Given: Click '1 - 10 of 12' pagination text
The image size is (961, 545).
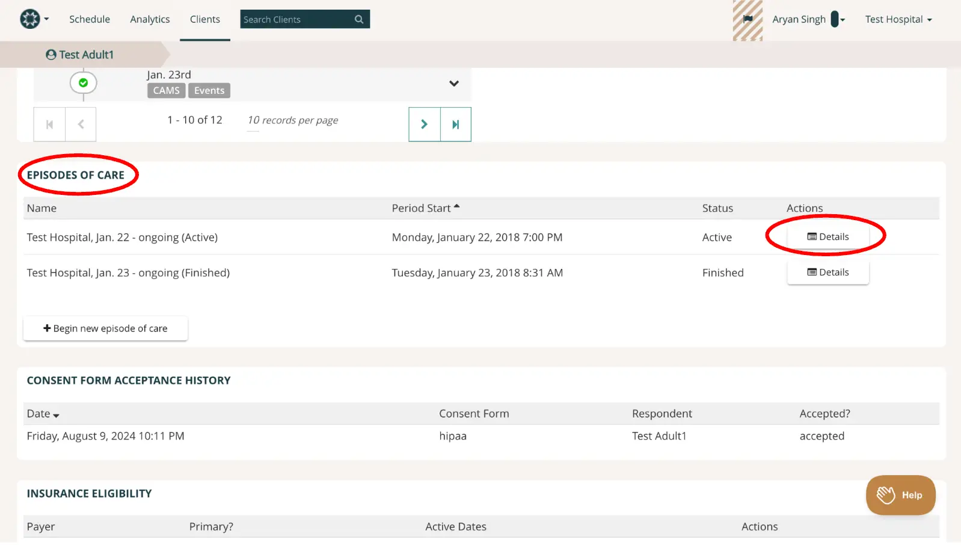Looking at the screenshot, I should click(195, 120).
